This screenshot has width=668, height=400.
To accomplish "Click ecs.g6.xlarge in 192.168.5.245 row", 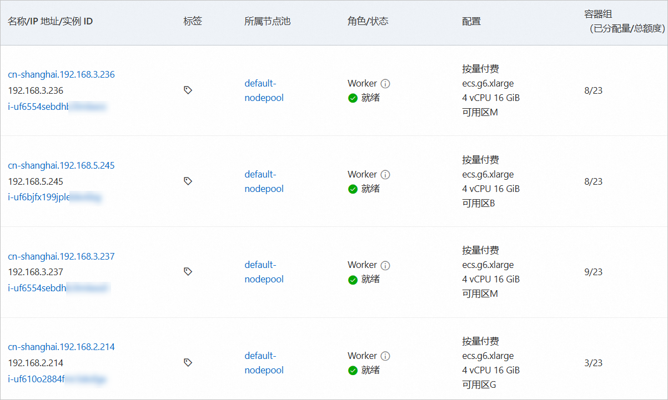I will tap(488, 174).
